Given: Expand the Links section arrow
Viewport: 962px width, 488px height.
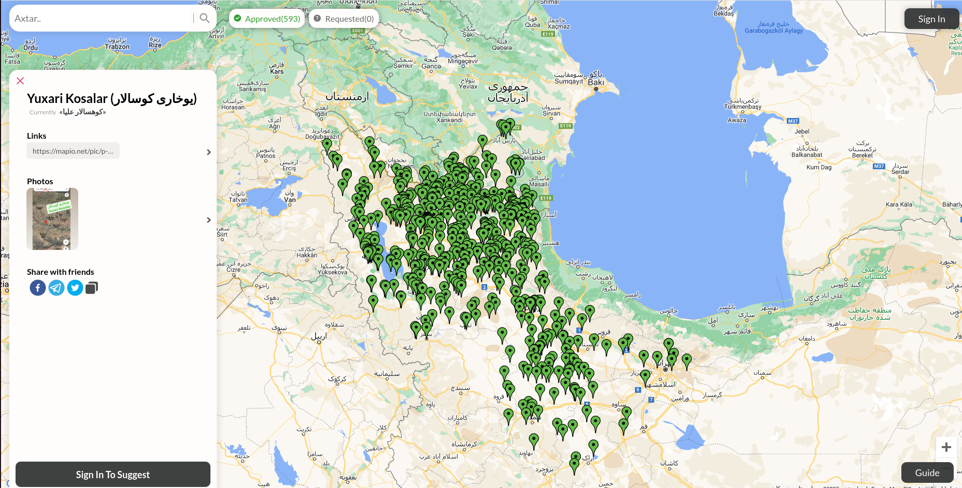Looking at the screenshot, I should [x=208, y=152].
